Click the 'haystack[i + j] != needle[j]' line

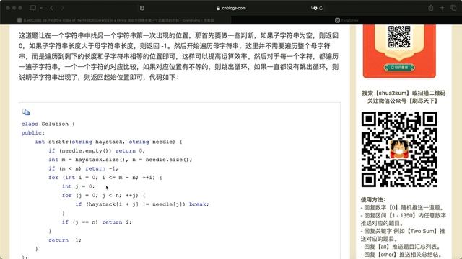[142, 204]
